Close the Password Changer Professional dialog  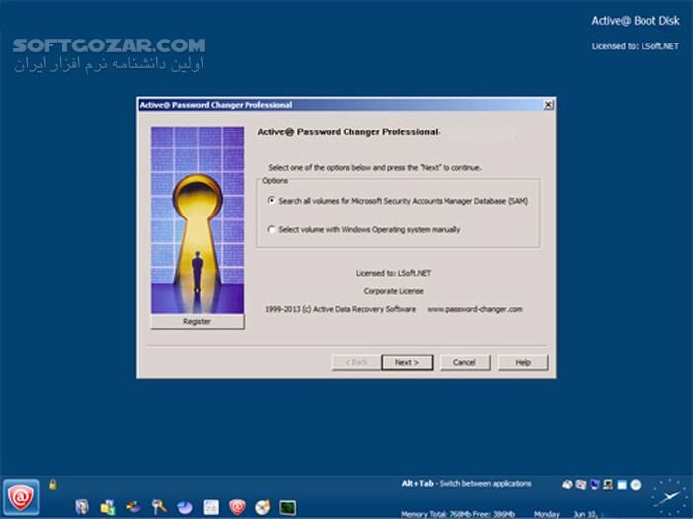tap(548, 105)
